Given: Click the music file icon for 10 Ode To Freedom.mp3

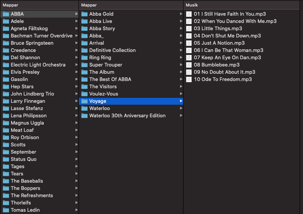Looking at the screenshot, I should point(189,79).
